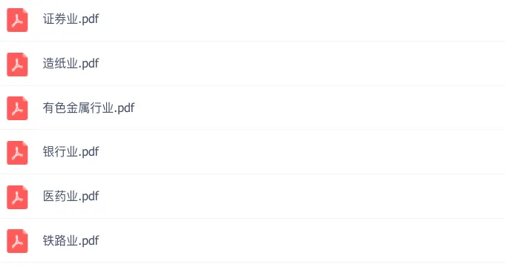Open the 铁路业.pdf file name
505x270 pixels.
[71, 240]
